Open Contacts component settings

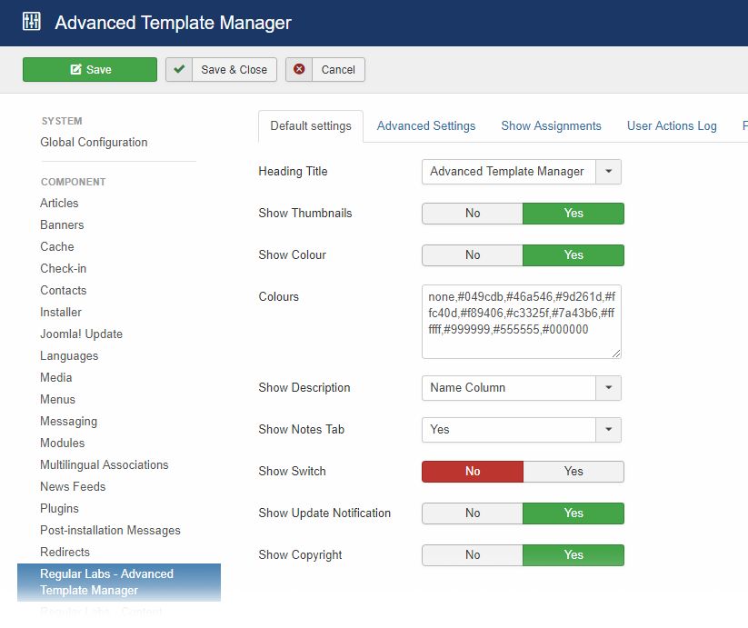64,291
